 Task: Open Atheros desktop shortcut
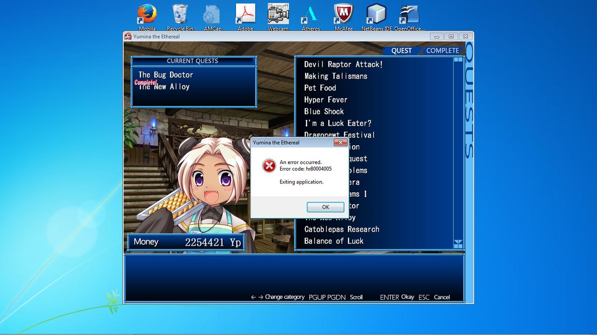tap(311, 14)
